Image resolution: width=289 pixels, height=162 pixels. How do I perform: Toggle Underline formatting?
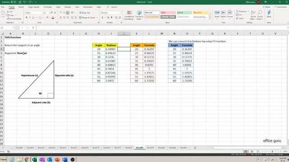pos(33,18)
